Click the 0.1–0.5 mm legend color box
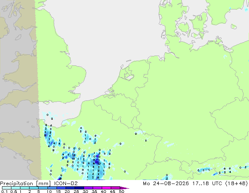This screenshot has width=249, height=193. point(7,188)
